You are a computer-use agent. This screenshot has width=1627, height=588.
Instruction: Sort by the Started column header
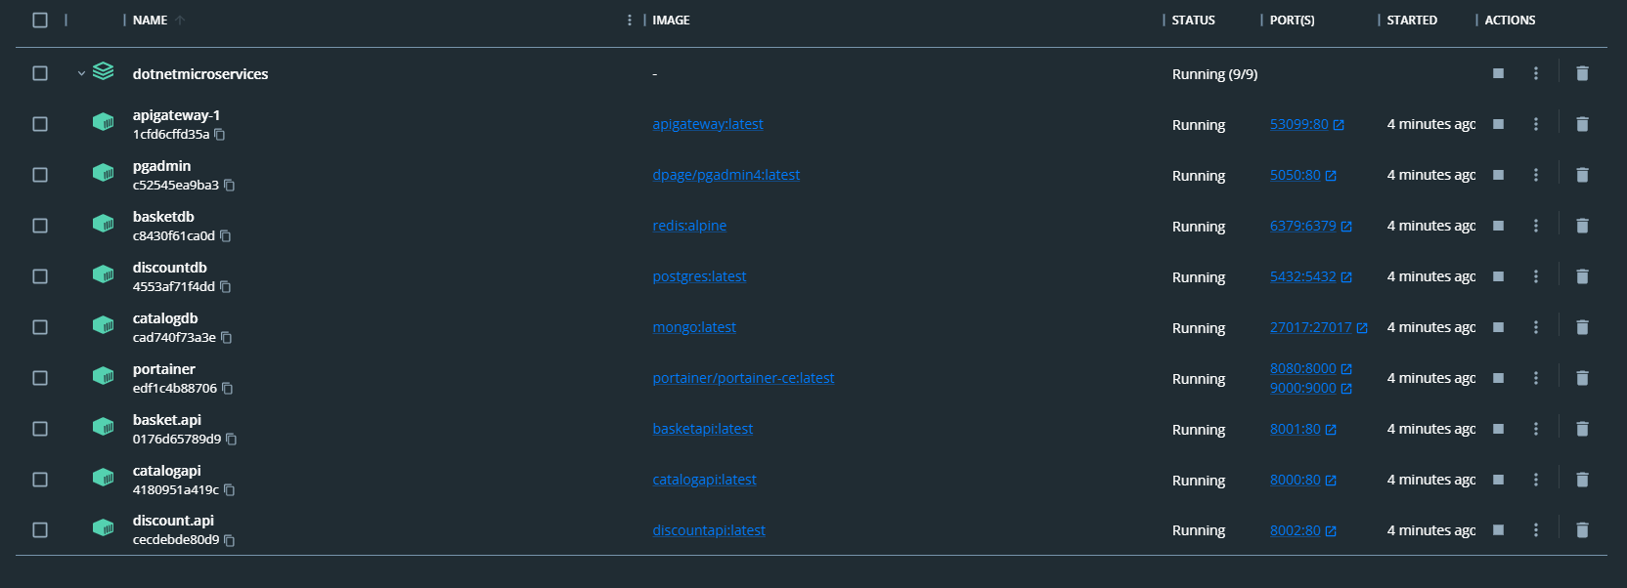(x=1412, y=20)
